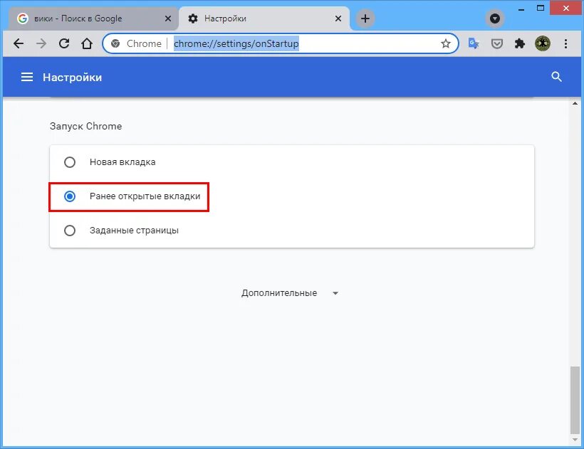The width and height of the screenshot is (584, 449).
Task: Click the scrollbar down arrow
Action: point(575,440)
